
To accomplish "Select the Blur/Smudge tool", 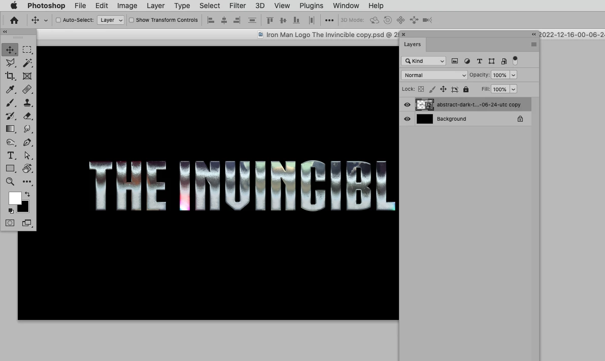I will 26,129.
